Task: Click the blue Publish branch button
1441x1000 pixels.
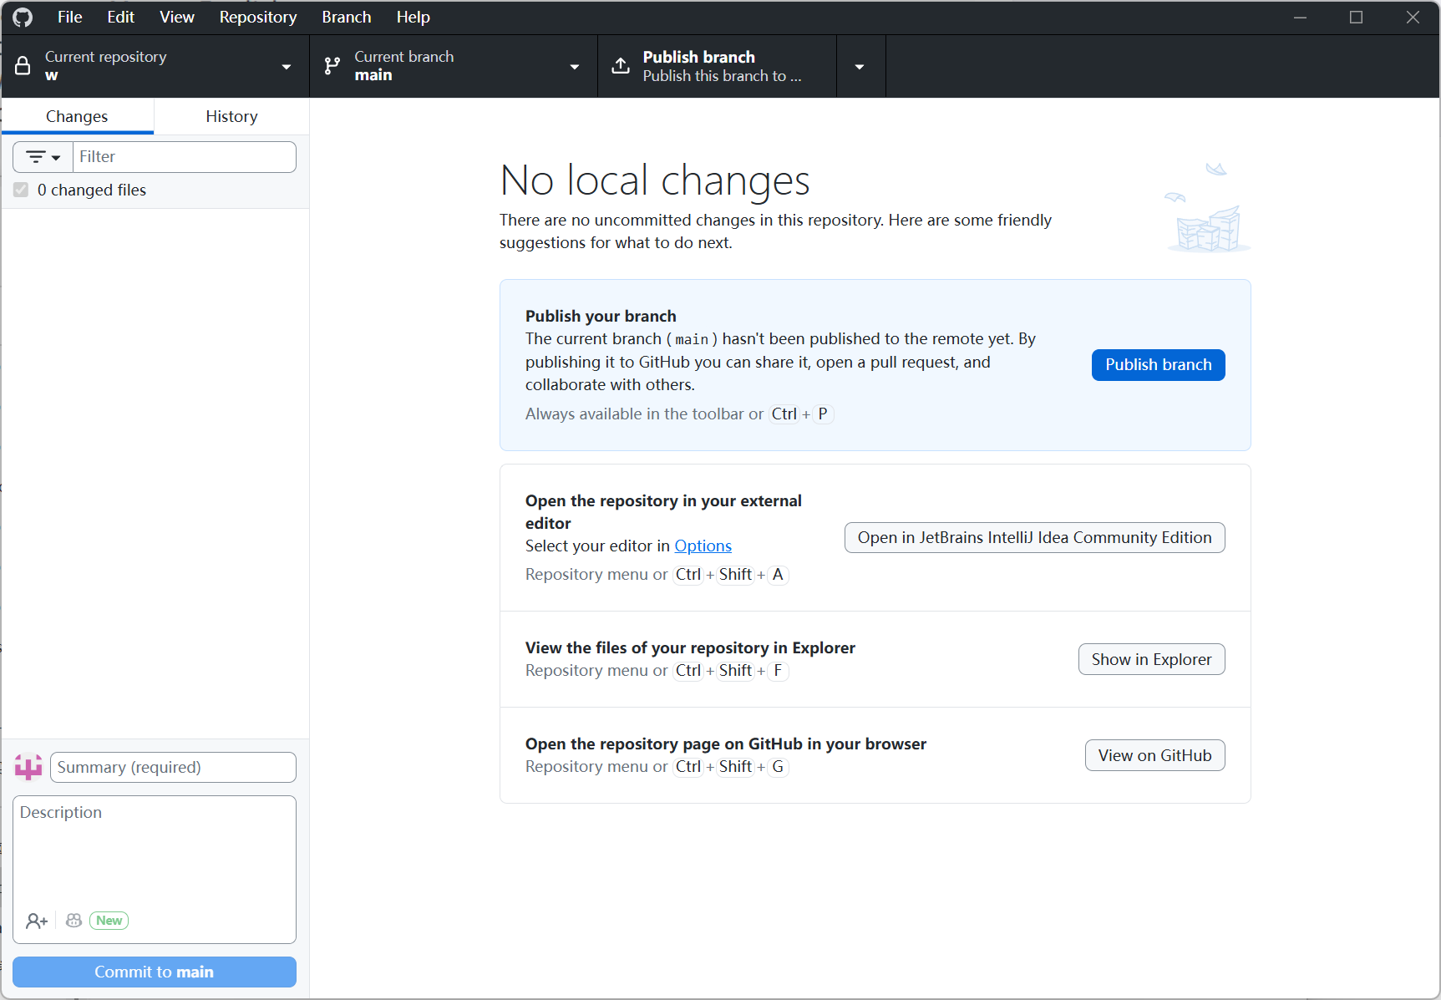Action: (1158, 364)
